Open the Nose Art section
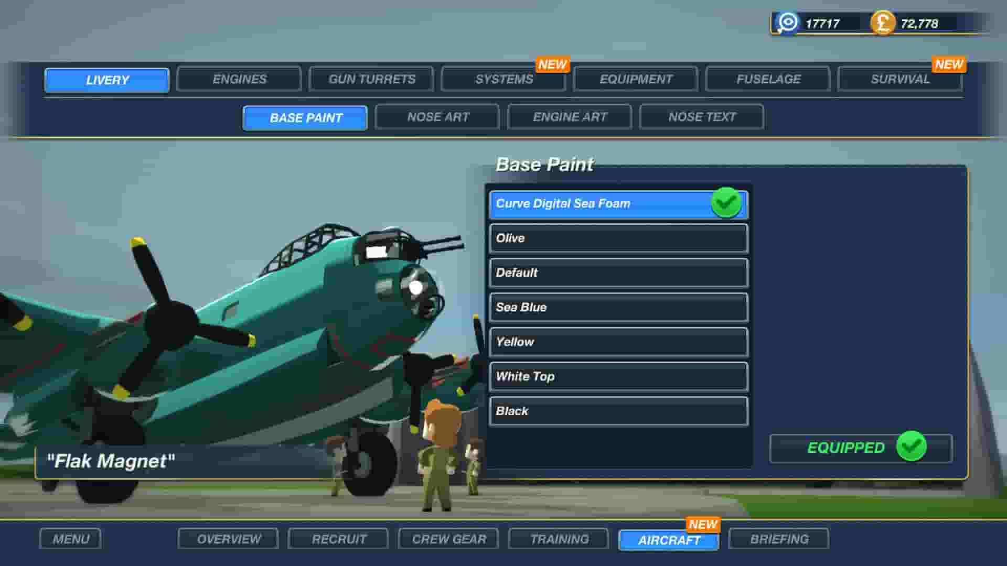 [x=437, y=117]
